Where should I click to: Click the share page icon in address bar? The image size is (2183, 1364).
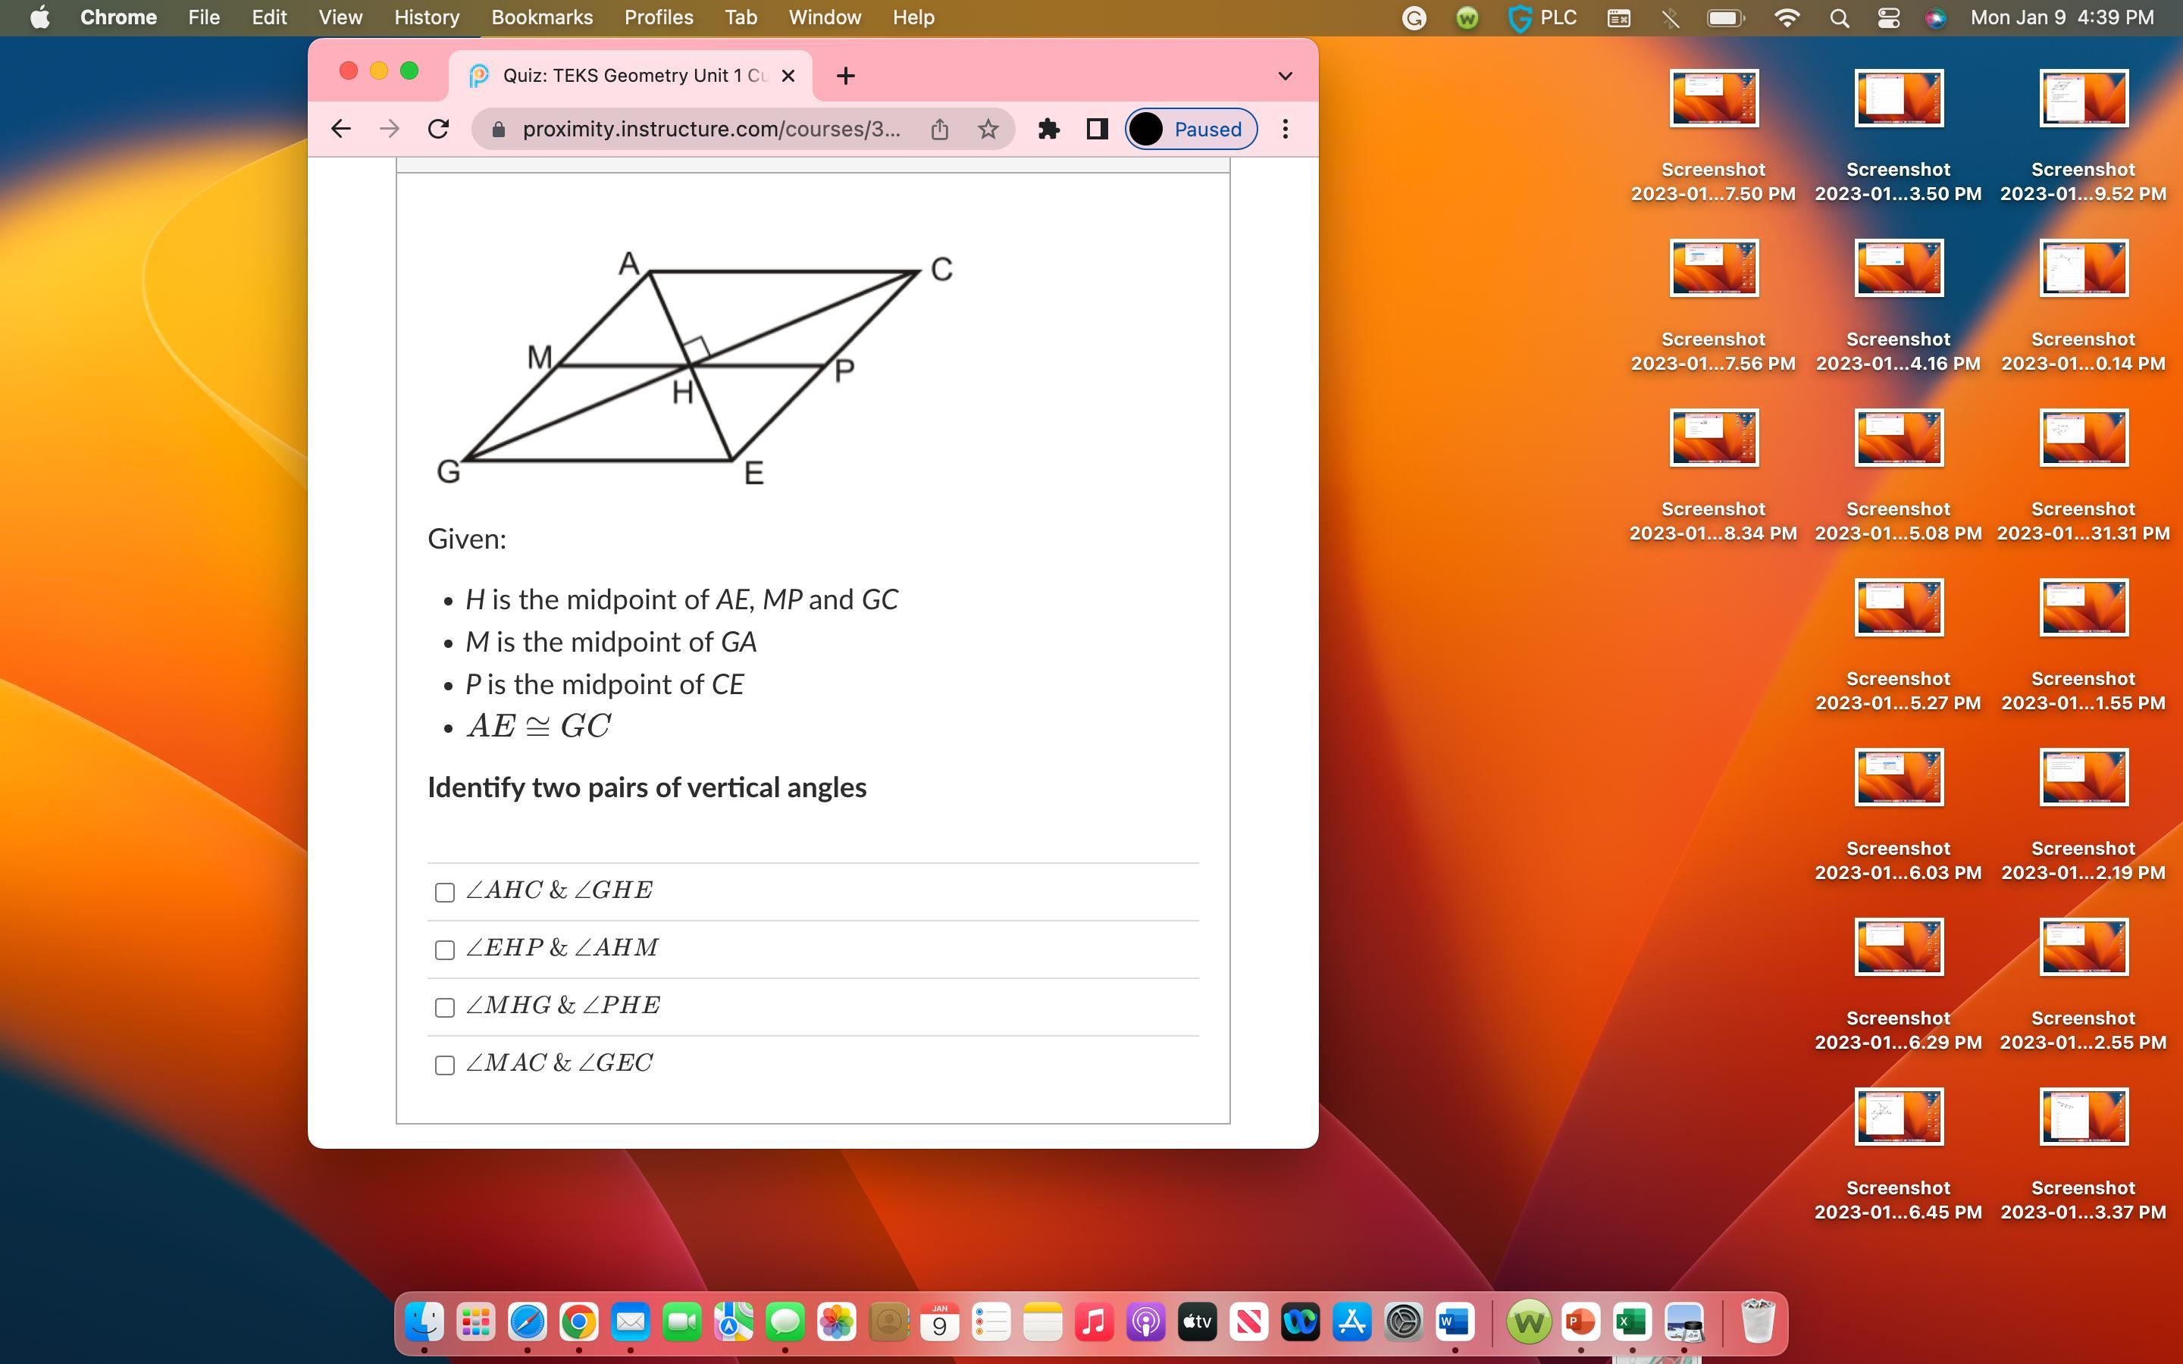click(x=939, y=129)
